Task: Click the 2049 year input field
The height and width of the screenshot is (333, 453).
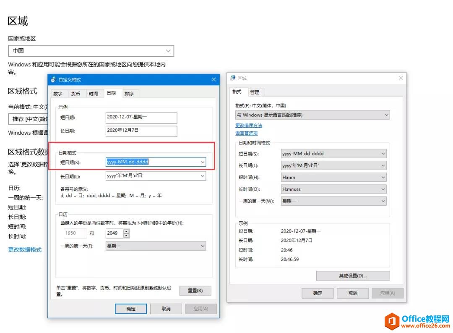Action: tap(115, 233)
